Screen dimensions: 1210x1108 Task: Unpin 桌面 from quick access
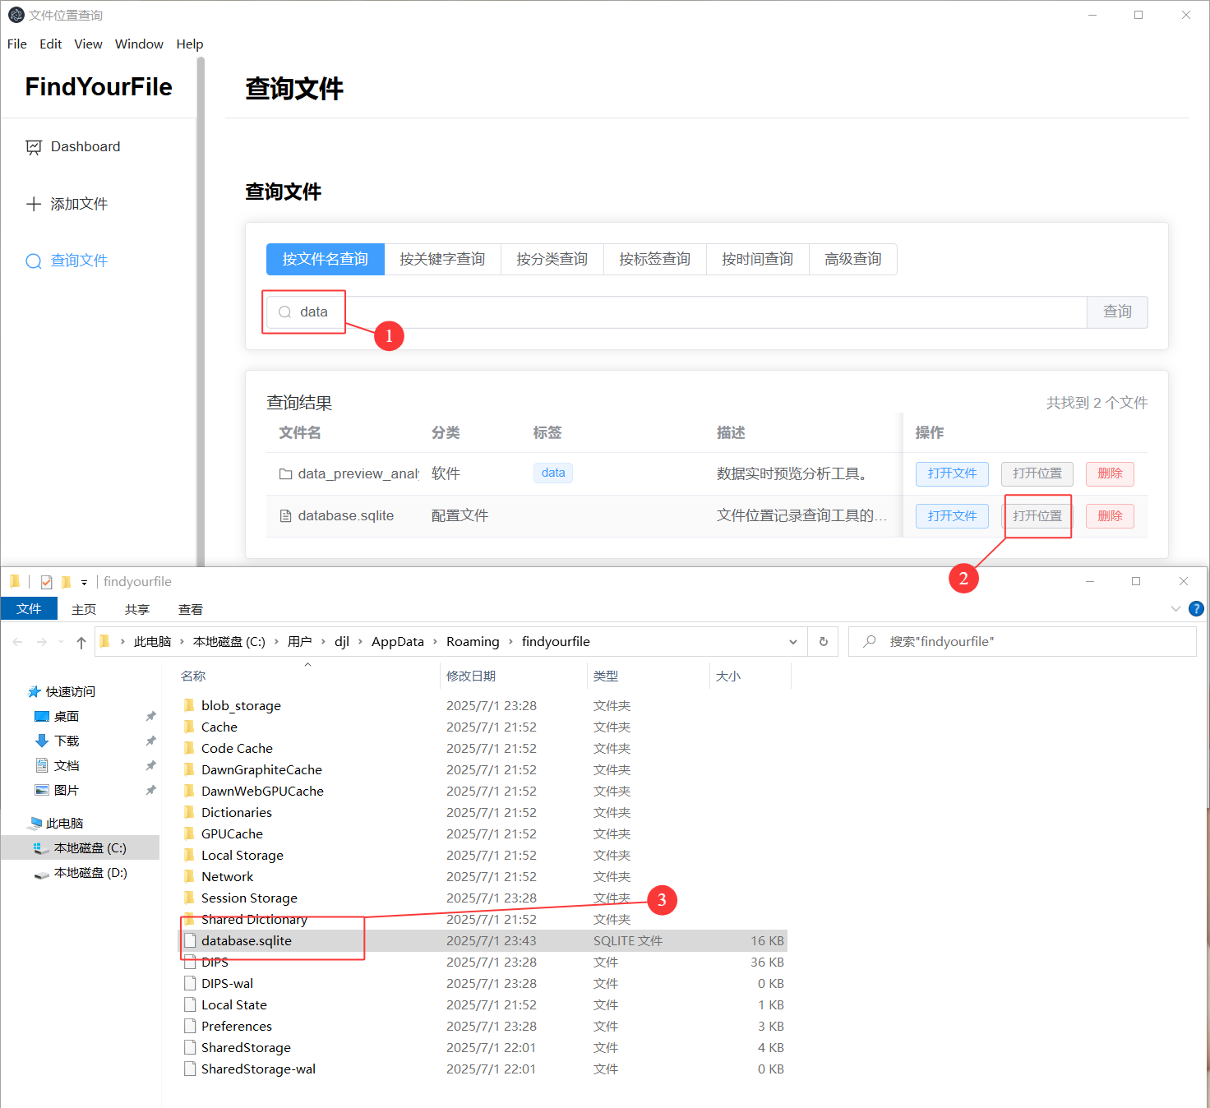150,717
